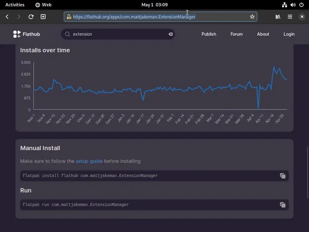Open the bookmarks library icon
Screen dimensions: 309x232
coord(278,17)
